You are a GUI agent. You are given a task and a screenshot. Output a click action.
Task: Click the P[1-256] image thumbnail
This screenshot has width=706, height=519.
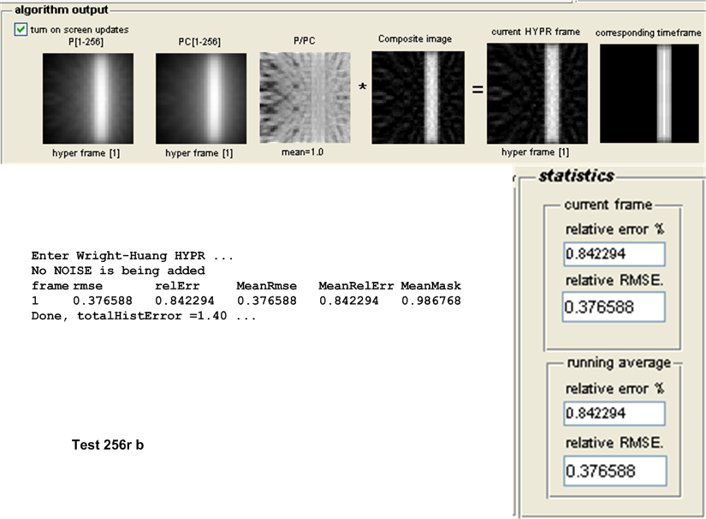(88, 98)
